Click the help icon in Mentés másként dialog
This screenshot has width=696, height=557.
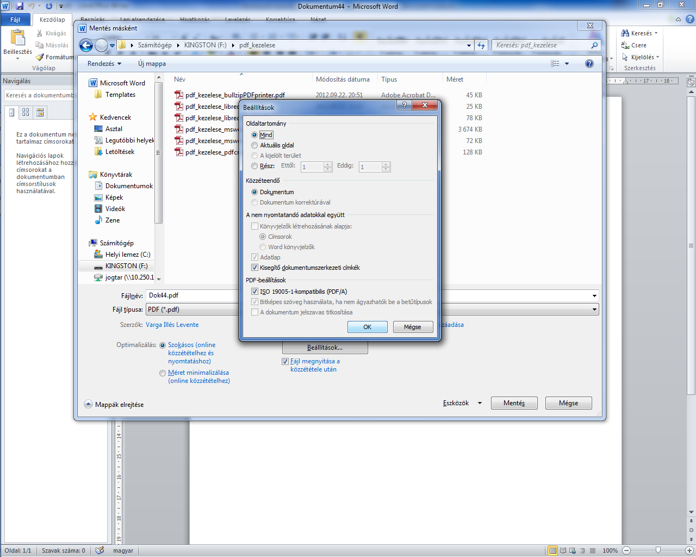pyautogui.click(x=589, y=64)
